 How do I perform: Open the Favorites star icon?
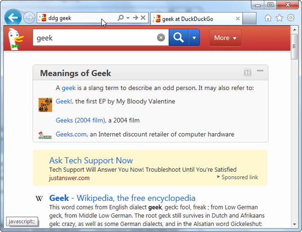click(279, 18)
